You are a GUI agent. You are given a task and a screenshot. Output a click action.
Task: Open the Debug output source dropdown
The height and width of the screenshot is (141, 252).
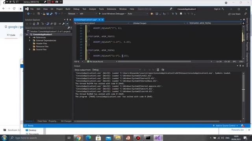tap(117, 70)
